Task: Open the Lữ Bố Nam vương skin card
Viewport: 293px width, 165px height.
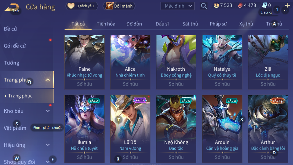Action: [x=130, y=129]
